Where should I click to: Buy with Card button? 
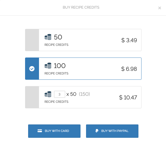click(54, 131)
